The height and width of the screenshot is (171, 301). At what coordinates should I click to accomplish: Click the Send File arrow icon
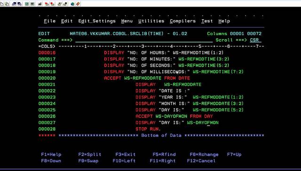[14, 4]
